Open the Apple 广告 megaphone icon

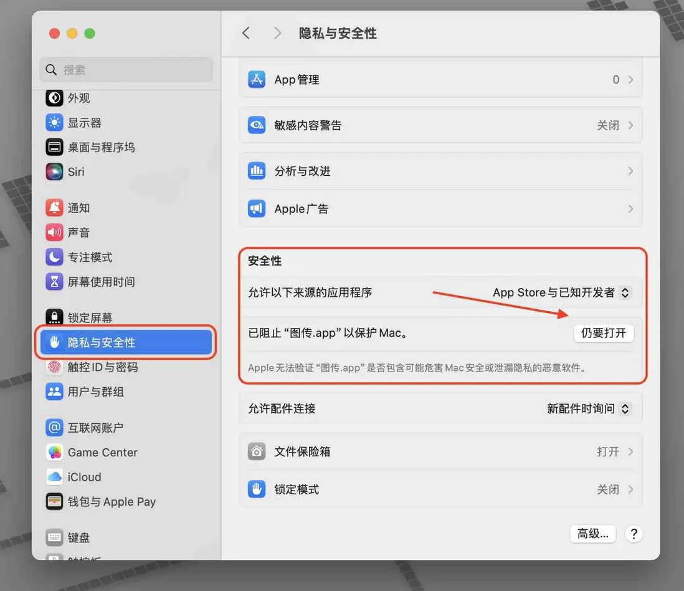(x=257, y=208)
